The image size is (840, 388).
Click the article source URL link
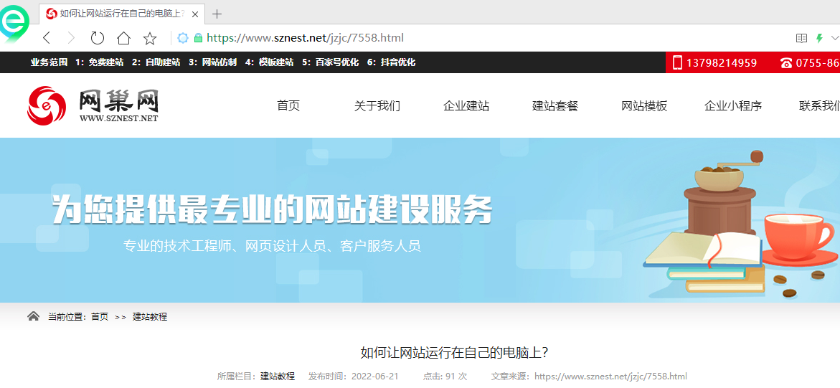coord(610,376)
